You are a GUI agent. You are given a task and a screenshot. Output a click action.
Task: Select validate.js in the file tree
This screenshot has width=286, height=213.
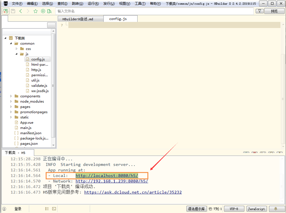point(39,86)
